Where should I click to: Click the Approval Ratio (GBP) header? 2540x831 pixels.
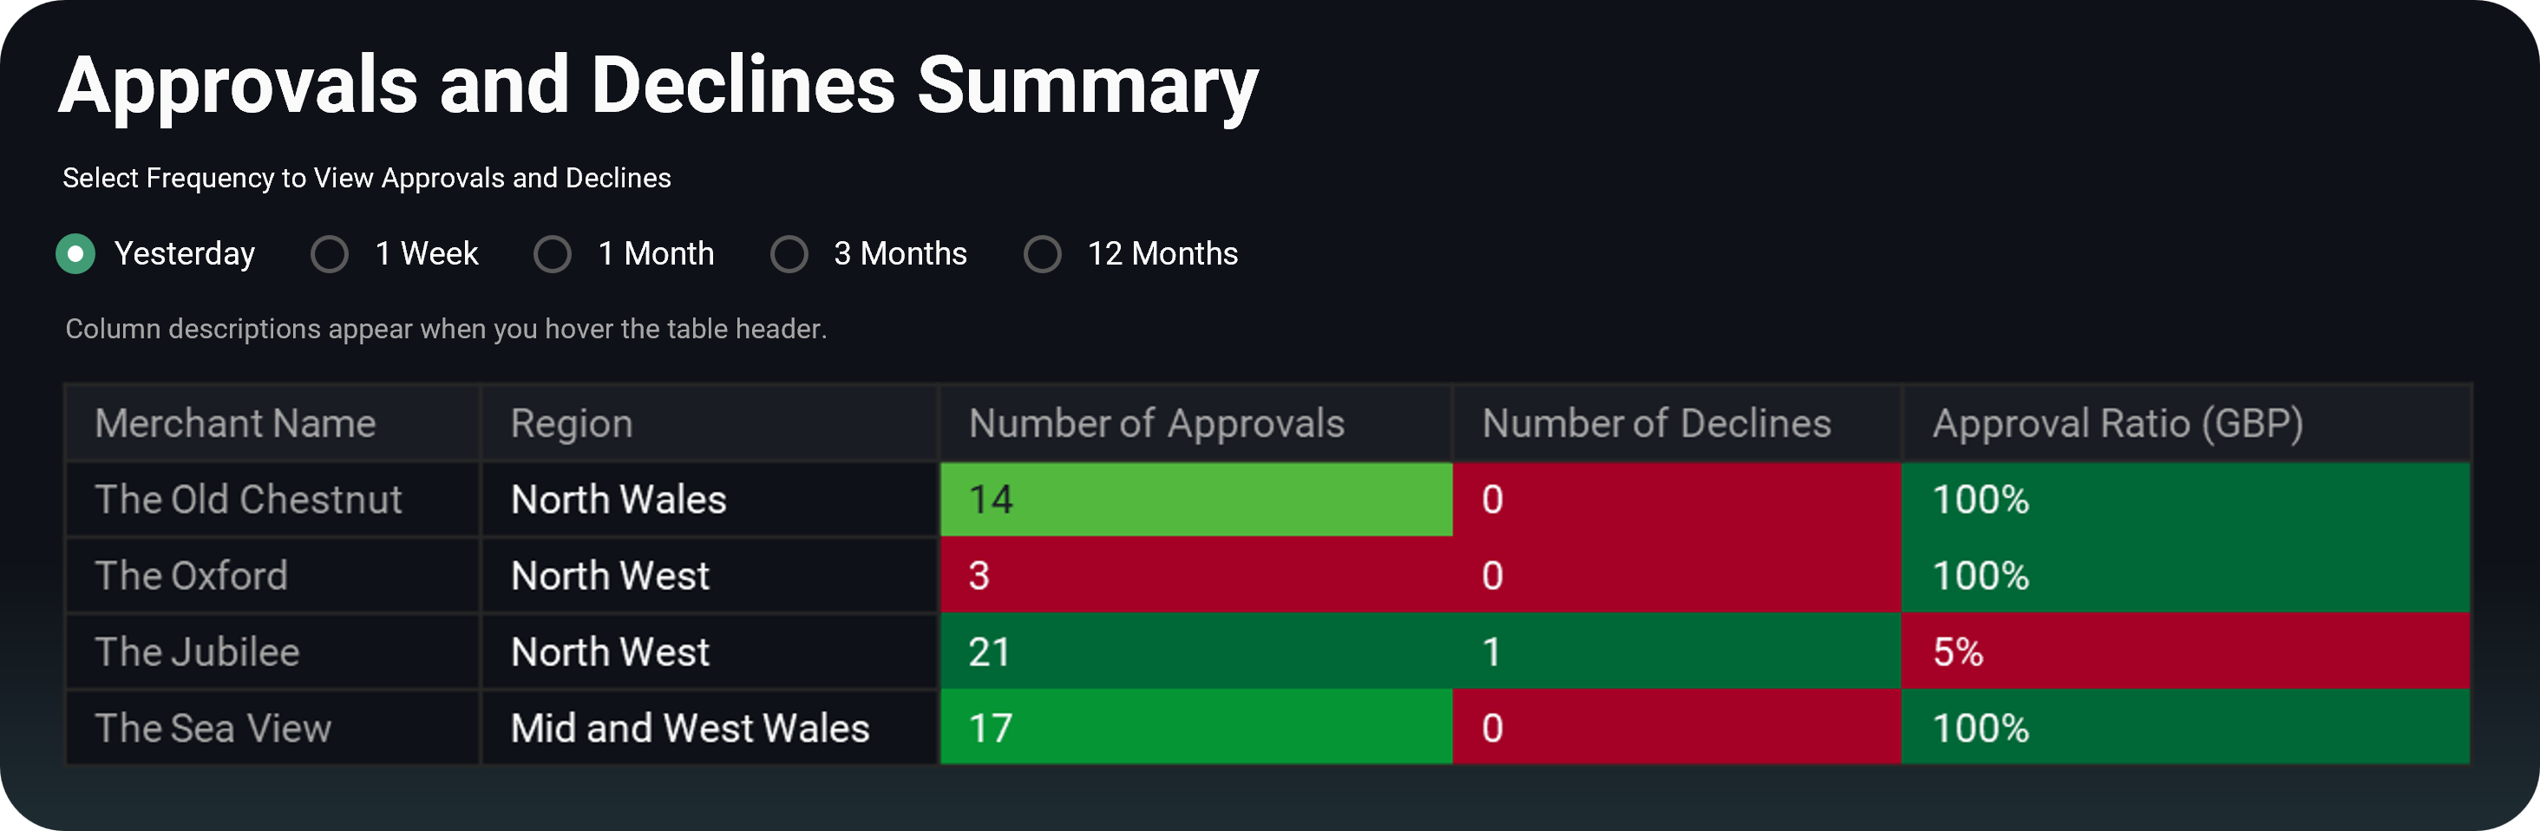[2118, 423]
